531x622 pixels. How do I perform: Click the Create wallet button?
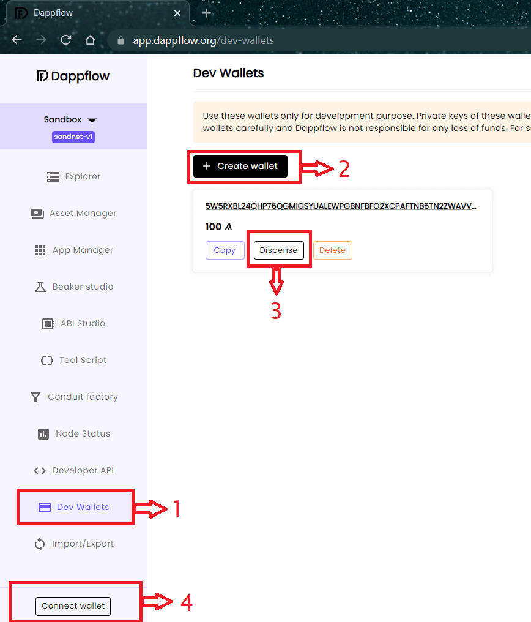tap(240, 166)
